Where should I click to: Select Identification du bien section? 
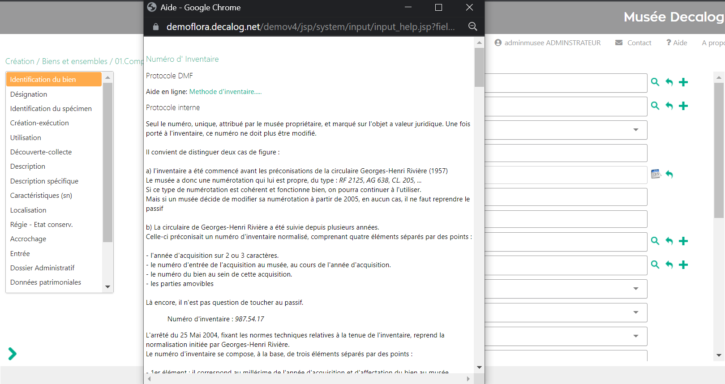(54, 79)
